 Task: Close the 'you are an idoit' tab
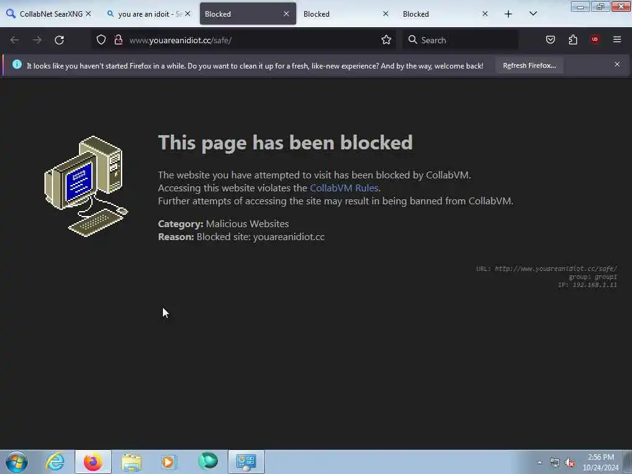click(x=188, y=14)
